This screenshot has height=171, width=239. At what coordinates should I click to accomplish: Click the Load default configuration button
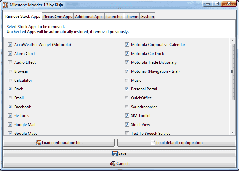click(176, 143)
